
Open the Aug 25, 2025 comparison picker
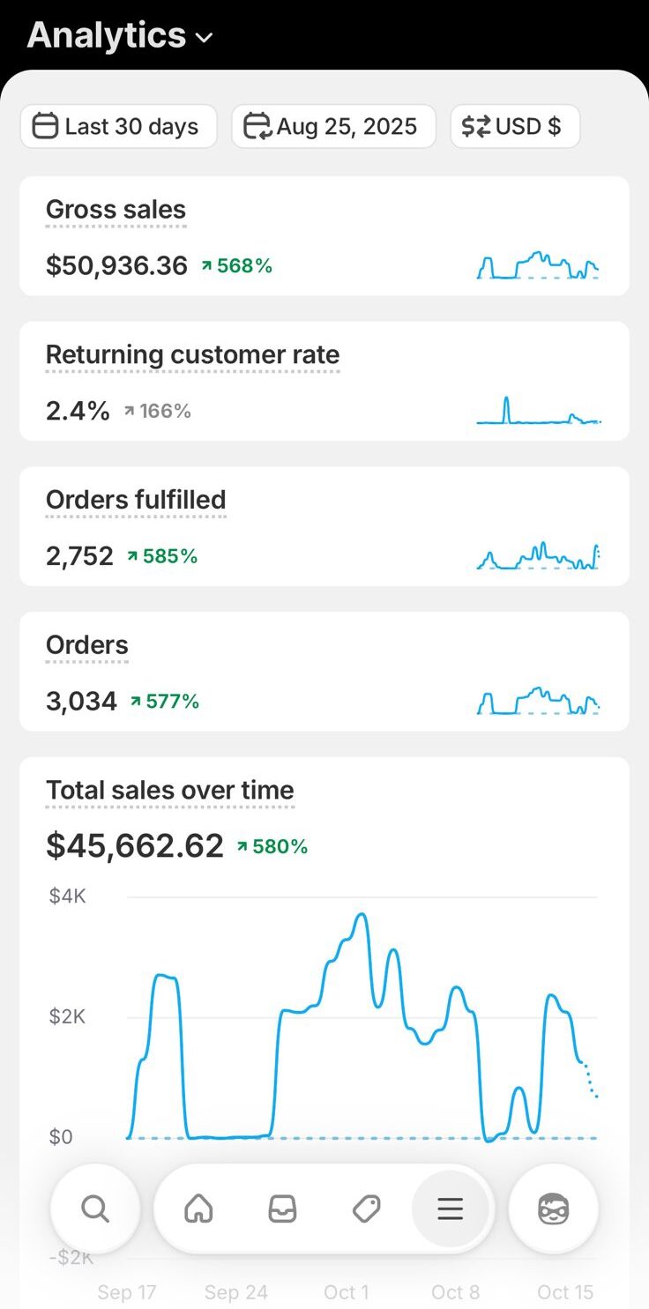pyautogui.click(x=333, y=127)
